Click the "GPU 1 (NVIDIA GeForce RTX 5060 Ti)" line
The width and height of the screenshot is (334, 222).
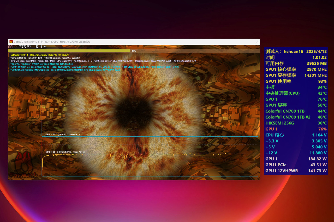tap(94, 67)
